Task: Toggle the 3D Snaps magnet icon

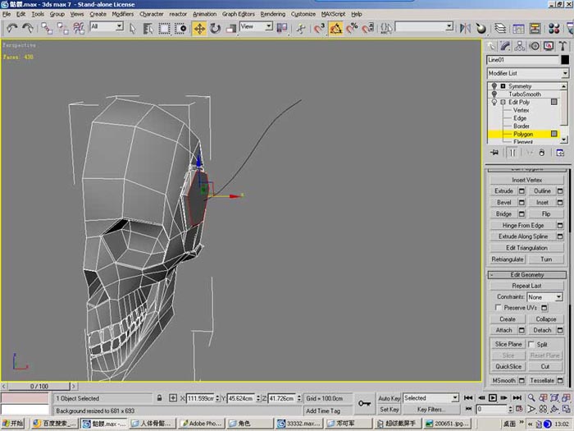Action: [x=319, y=28]
